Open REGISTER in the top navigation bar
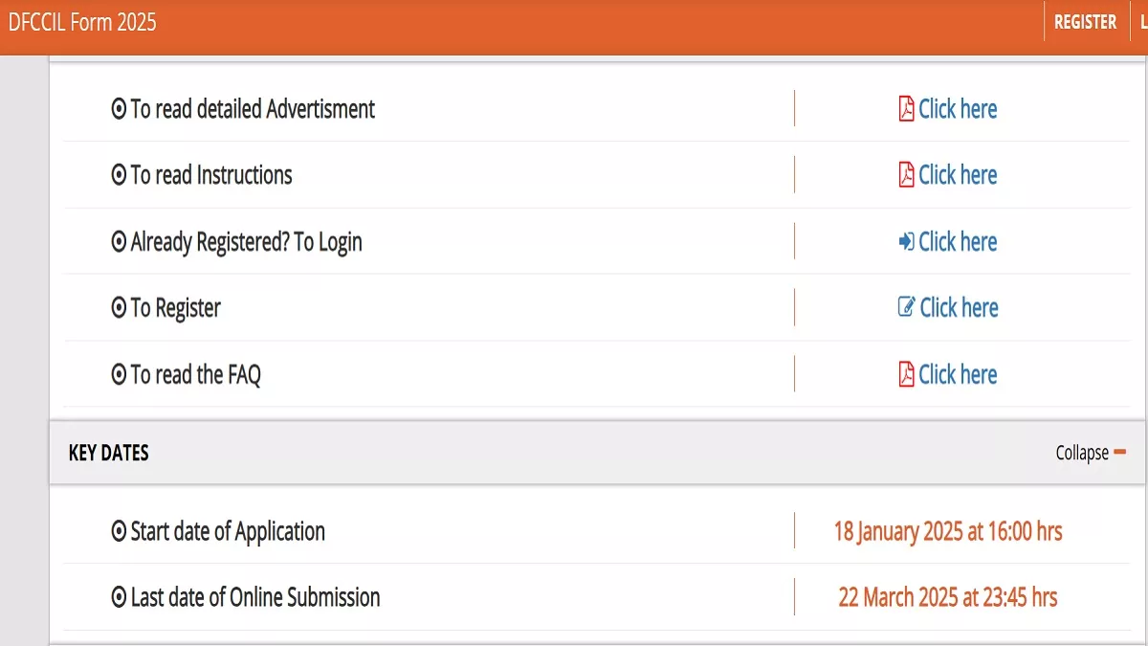 (1085, 22)
